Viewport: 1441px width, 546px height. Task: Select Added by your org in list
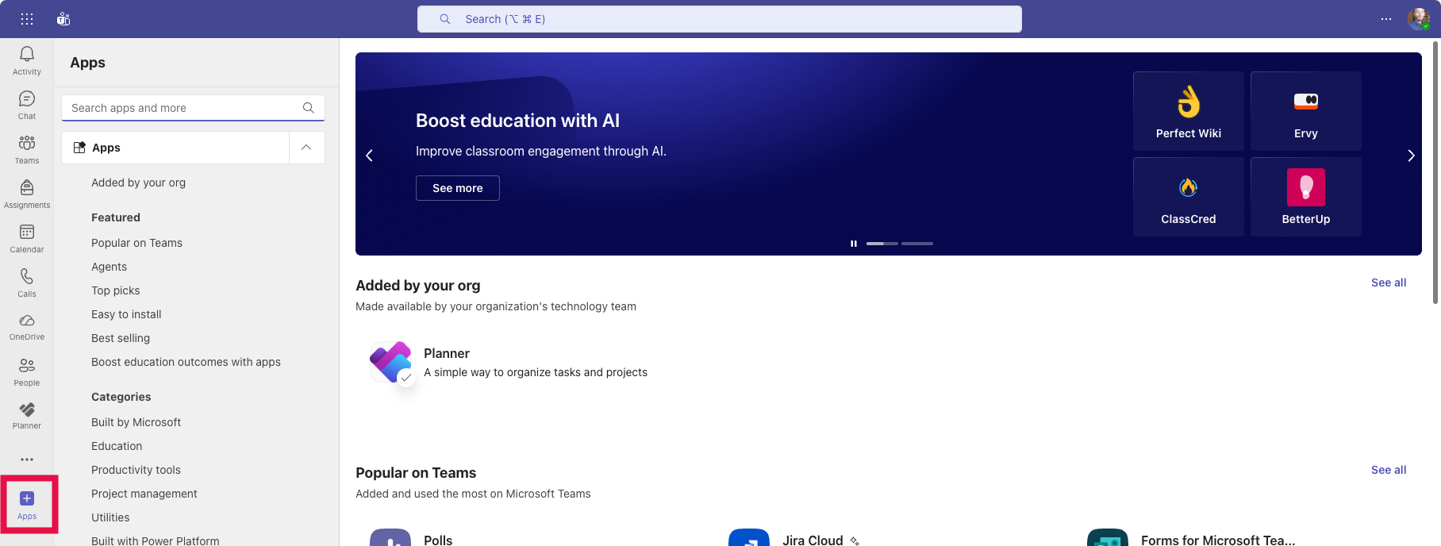pyautogui.click(x=138, y=183)
